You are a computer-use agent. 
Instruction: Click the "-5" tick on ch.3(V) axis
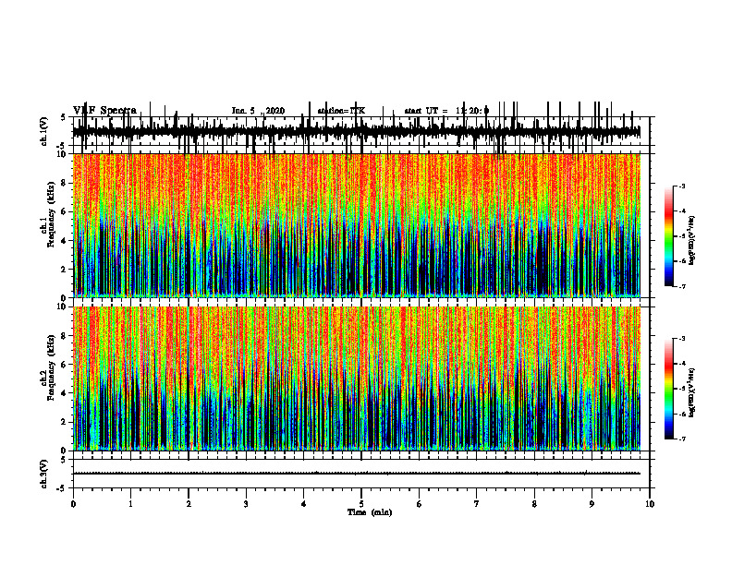click(x=63, y=488)
